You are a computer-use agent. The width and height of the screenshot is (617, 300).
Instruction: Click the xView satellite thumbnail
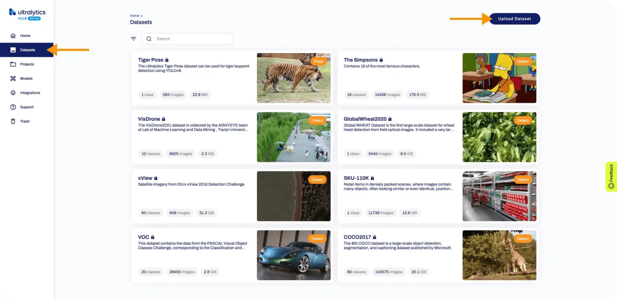coord(294,196)
